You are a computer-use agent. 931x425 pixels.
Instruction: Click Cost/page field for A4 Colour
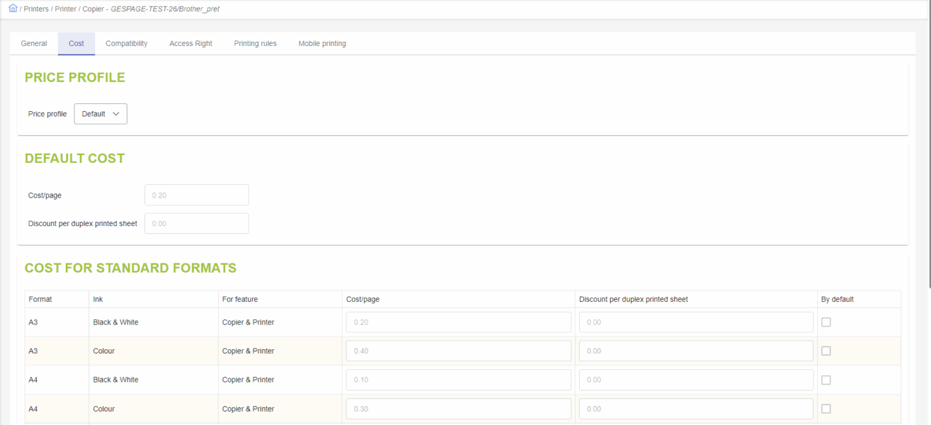(x=458, y=409)
